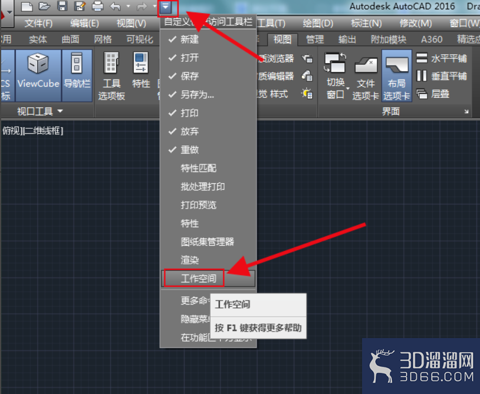Click the 切换窗口 switch windows button

point(336,75)
